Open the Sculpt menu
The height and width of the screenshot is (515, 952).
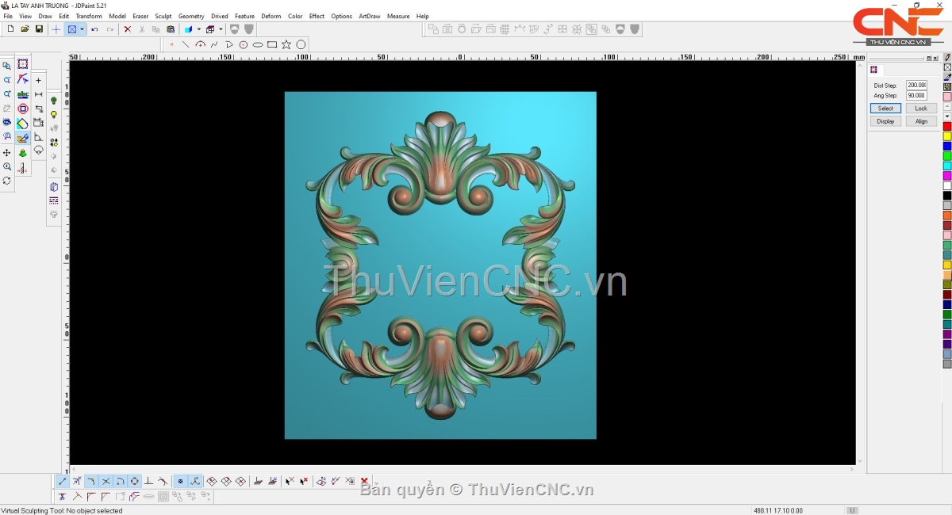click(x=163, y=16)
